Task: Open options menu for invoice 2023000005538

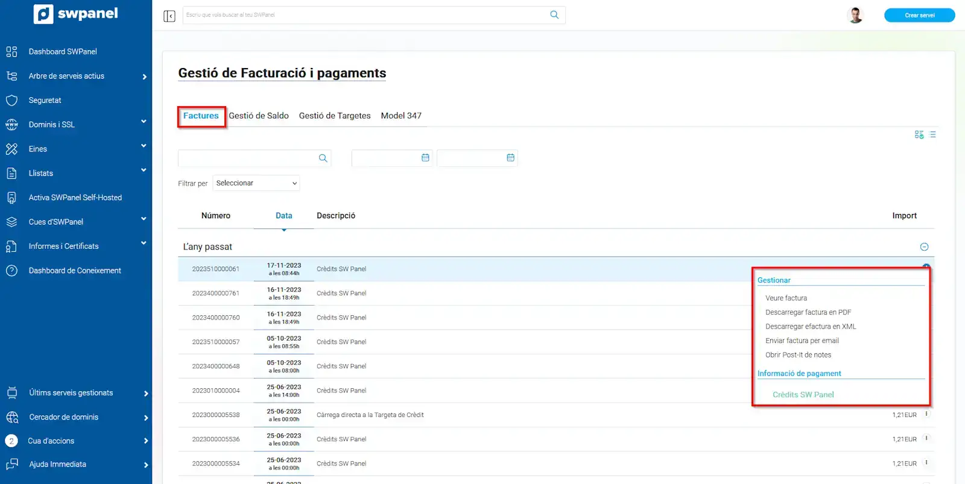Action: (x=926, y=414)
